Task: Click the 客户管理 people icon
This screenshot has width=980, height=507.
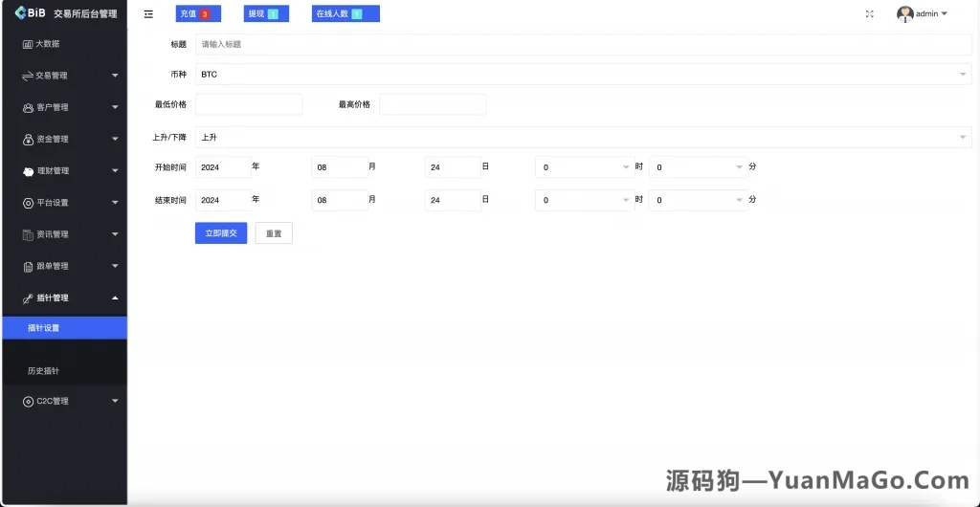Action: tap(28, 108)
